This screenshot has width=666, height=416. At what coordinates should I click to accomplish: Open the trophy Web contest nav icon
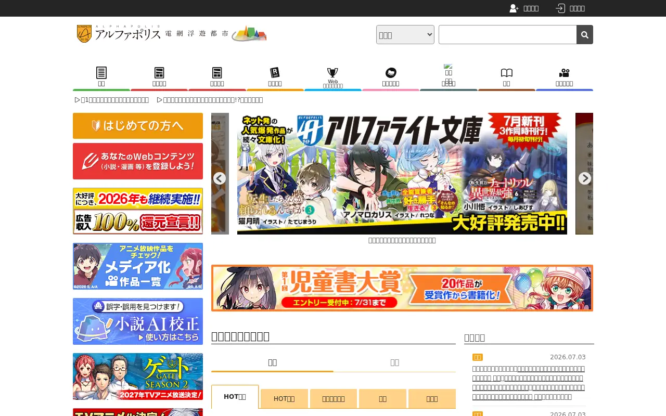pyautogui.click(x=332, y=73)
